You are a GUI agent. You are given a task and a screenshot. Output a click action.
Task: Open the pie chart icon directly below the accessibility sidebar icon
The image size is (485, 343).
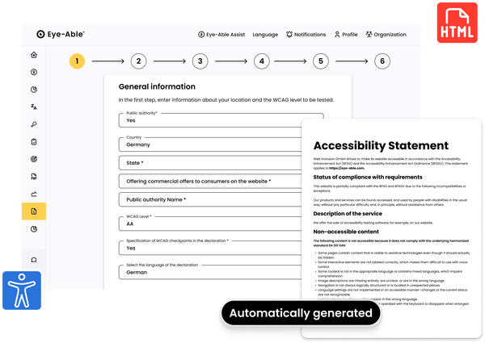click(34, 90)
